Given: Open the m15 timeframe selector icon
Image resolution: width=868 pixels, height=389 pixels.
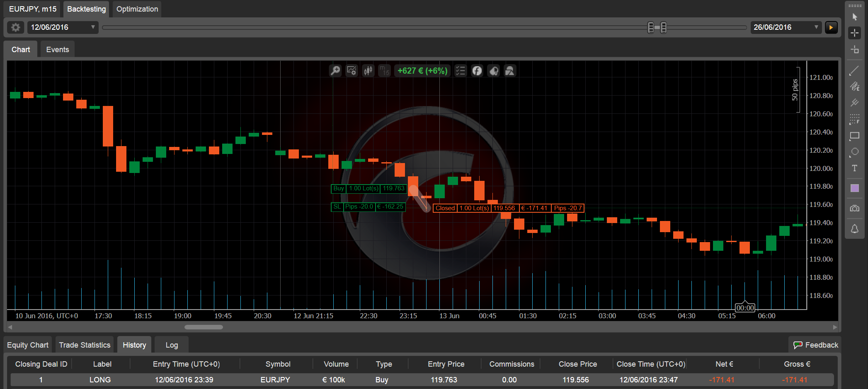Looking at the screenshot, I should coord(384,71).
